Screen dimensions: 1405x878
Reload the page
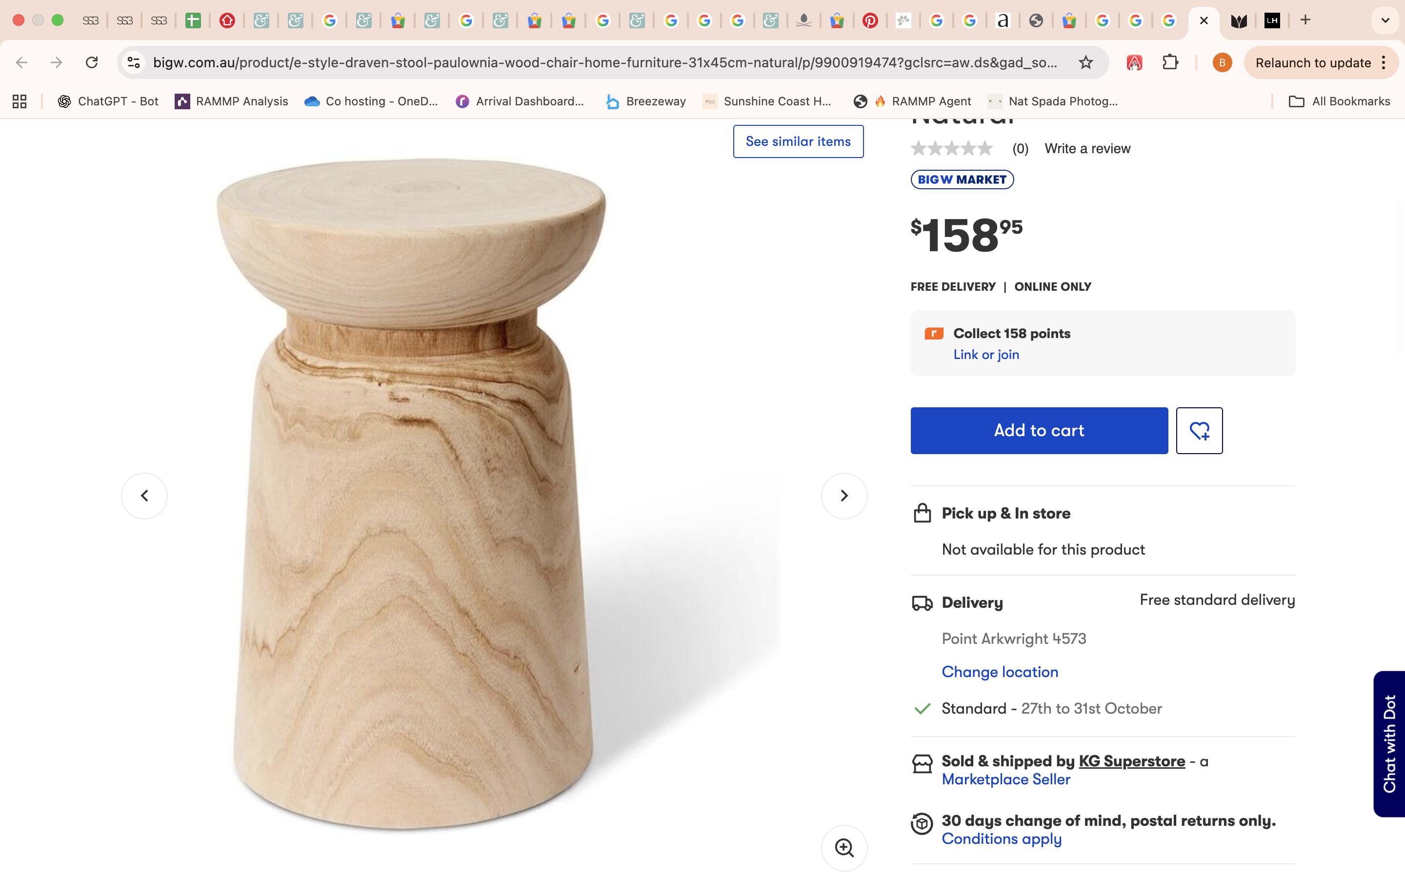tap(92, 63)
